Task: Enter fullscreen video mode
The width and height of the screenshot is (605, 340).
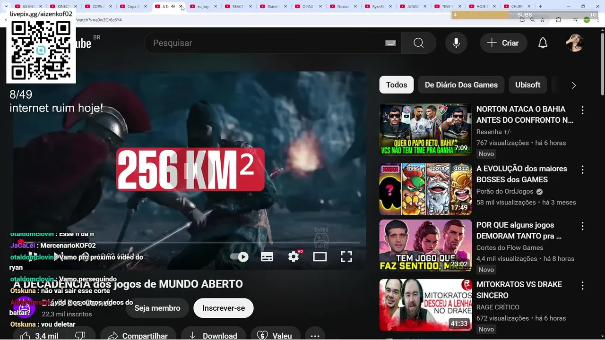Action: coord(346,256)
